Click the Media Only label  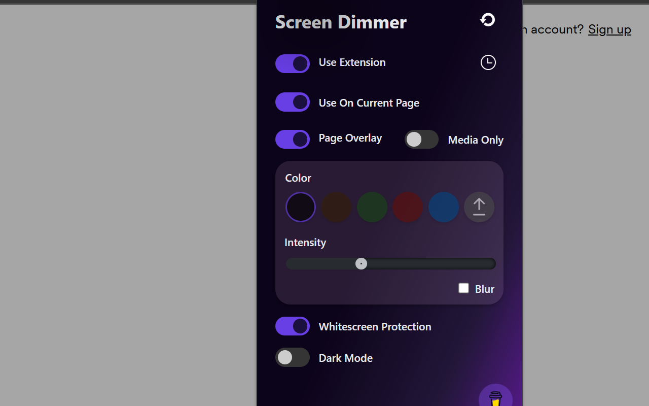point(476,140)
